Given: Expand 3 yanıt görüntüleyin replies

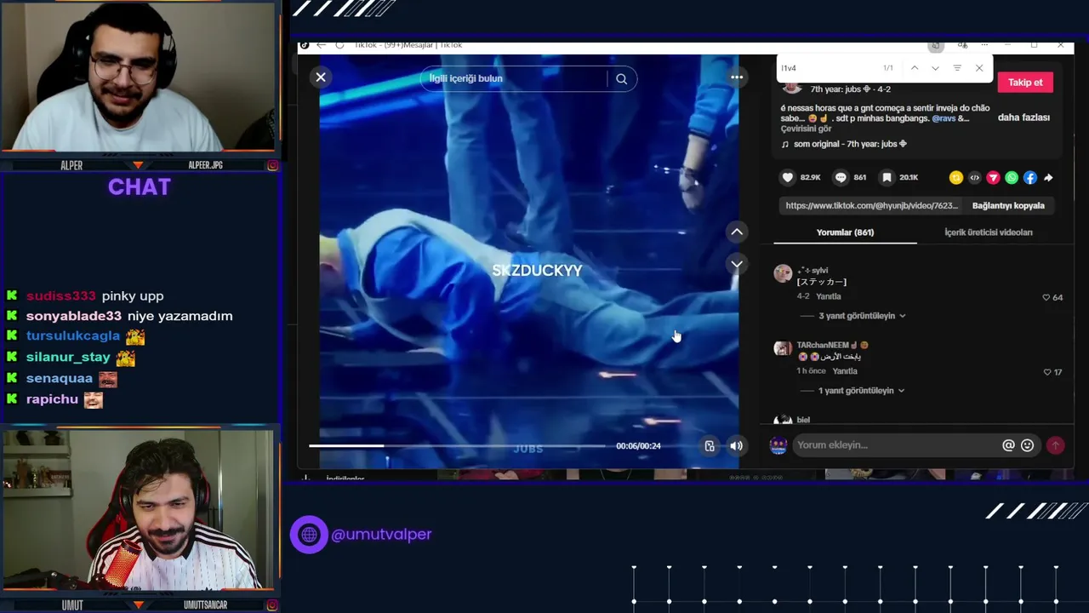Looking at the screenshot, I should (x=862, y=316).
